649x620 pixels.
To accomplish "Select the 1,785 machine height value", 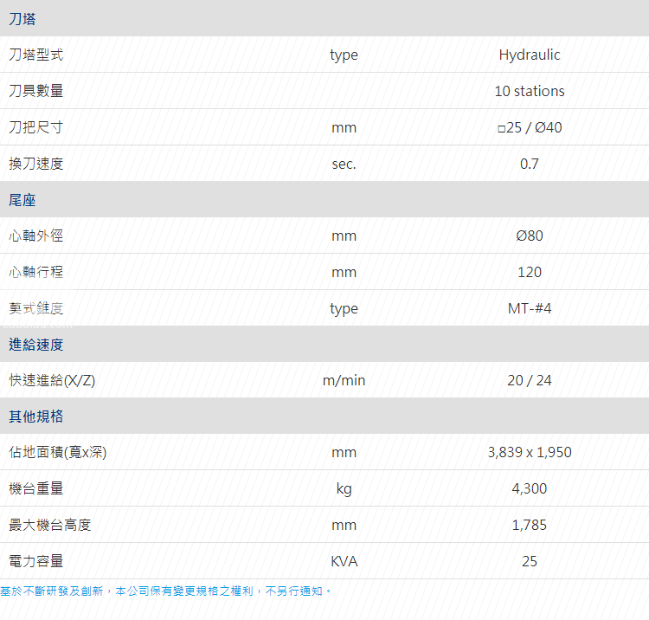I will [x=529, y=525].
